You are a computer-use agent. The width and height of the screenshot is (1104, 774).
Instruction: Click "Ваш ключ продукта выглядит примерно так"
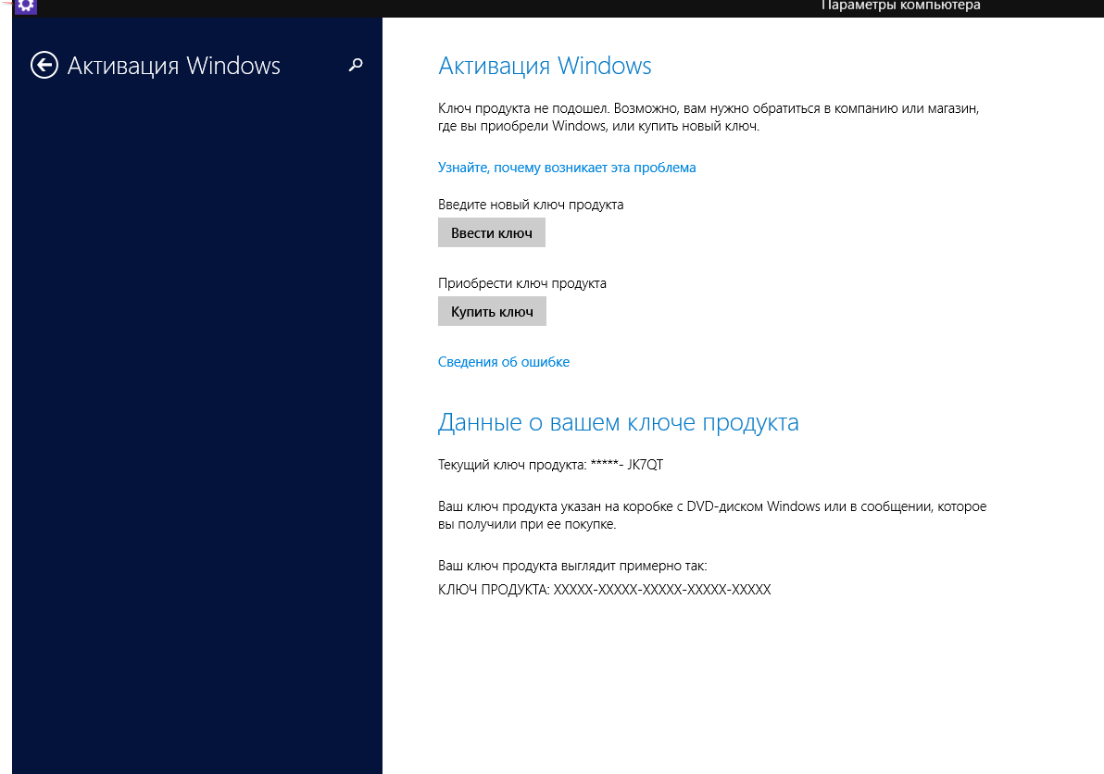[x=572, y=566]
